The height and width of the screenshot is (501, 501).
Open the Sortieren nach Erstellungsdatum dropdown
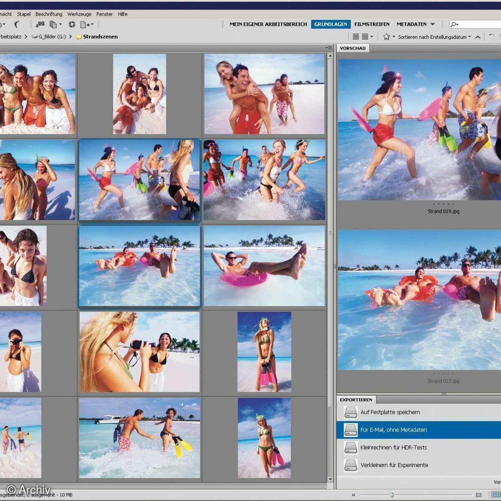[434, 37]
